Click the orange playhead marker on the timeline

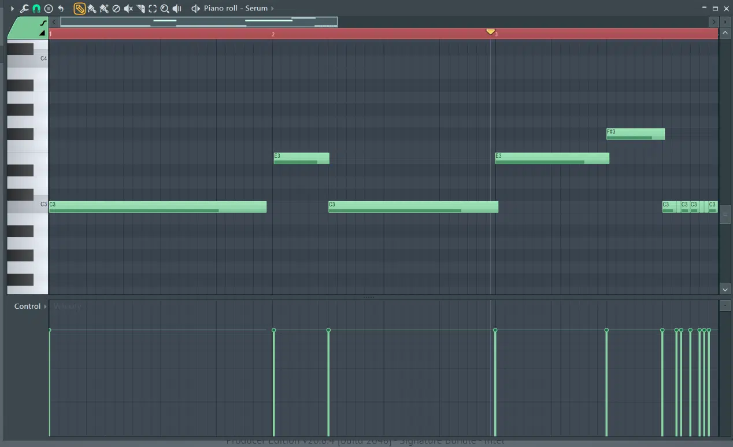pos(490,32)
